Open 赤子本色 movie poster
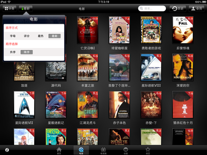207x155 pixels. click(119, 104)
